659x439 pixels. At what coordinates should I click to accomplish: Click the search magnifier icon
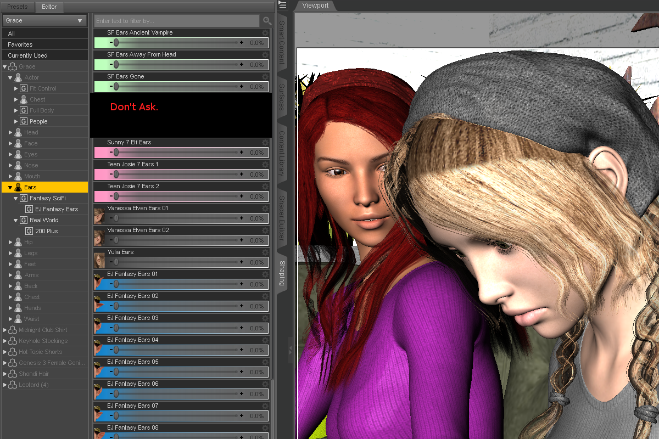click(x=267, y=21)
